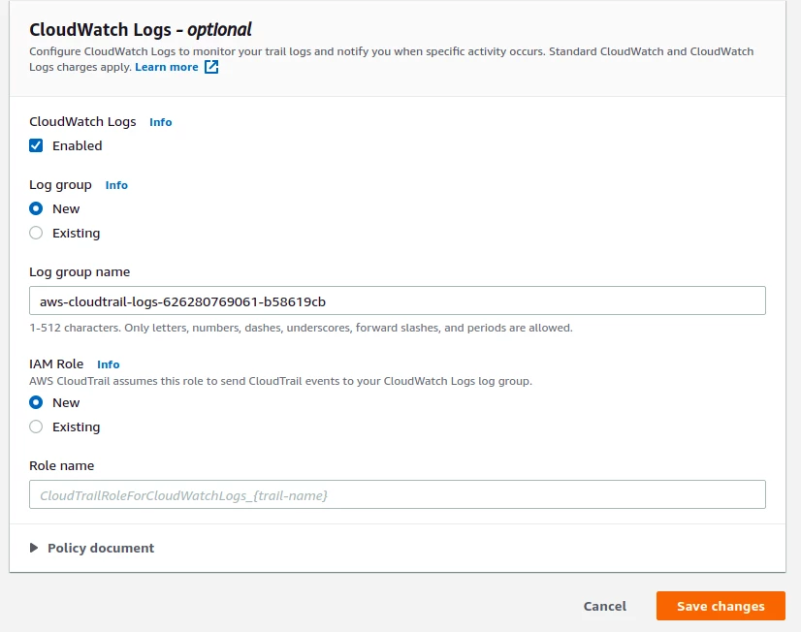Select Existing radio button under IAM Role
Image resolution: width=801 pixels, height=632 pixels.
coord(36,427)
